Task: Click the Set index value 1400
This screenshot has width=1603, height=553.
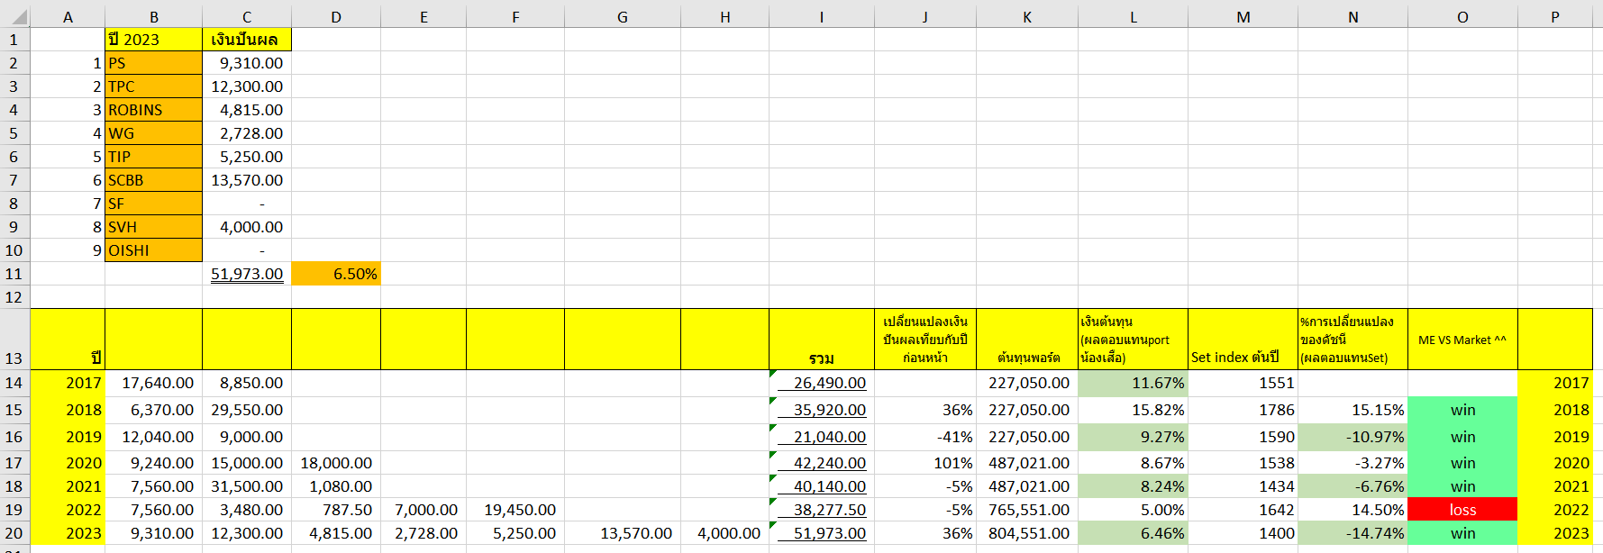Action: pyautogui.click(x=1243, y=533)
